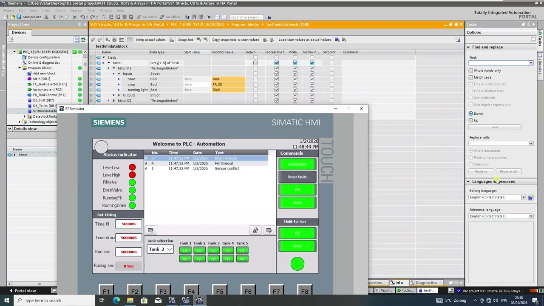Screen dimensions: 544x306
Task: Click the PLCSIM taskbar icon
Action: pos(185,300)
